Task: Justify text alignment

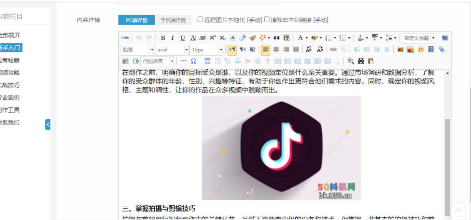Action: (296, 49)
